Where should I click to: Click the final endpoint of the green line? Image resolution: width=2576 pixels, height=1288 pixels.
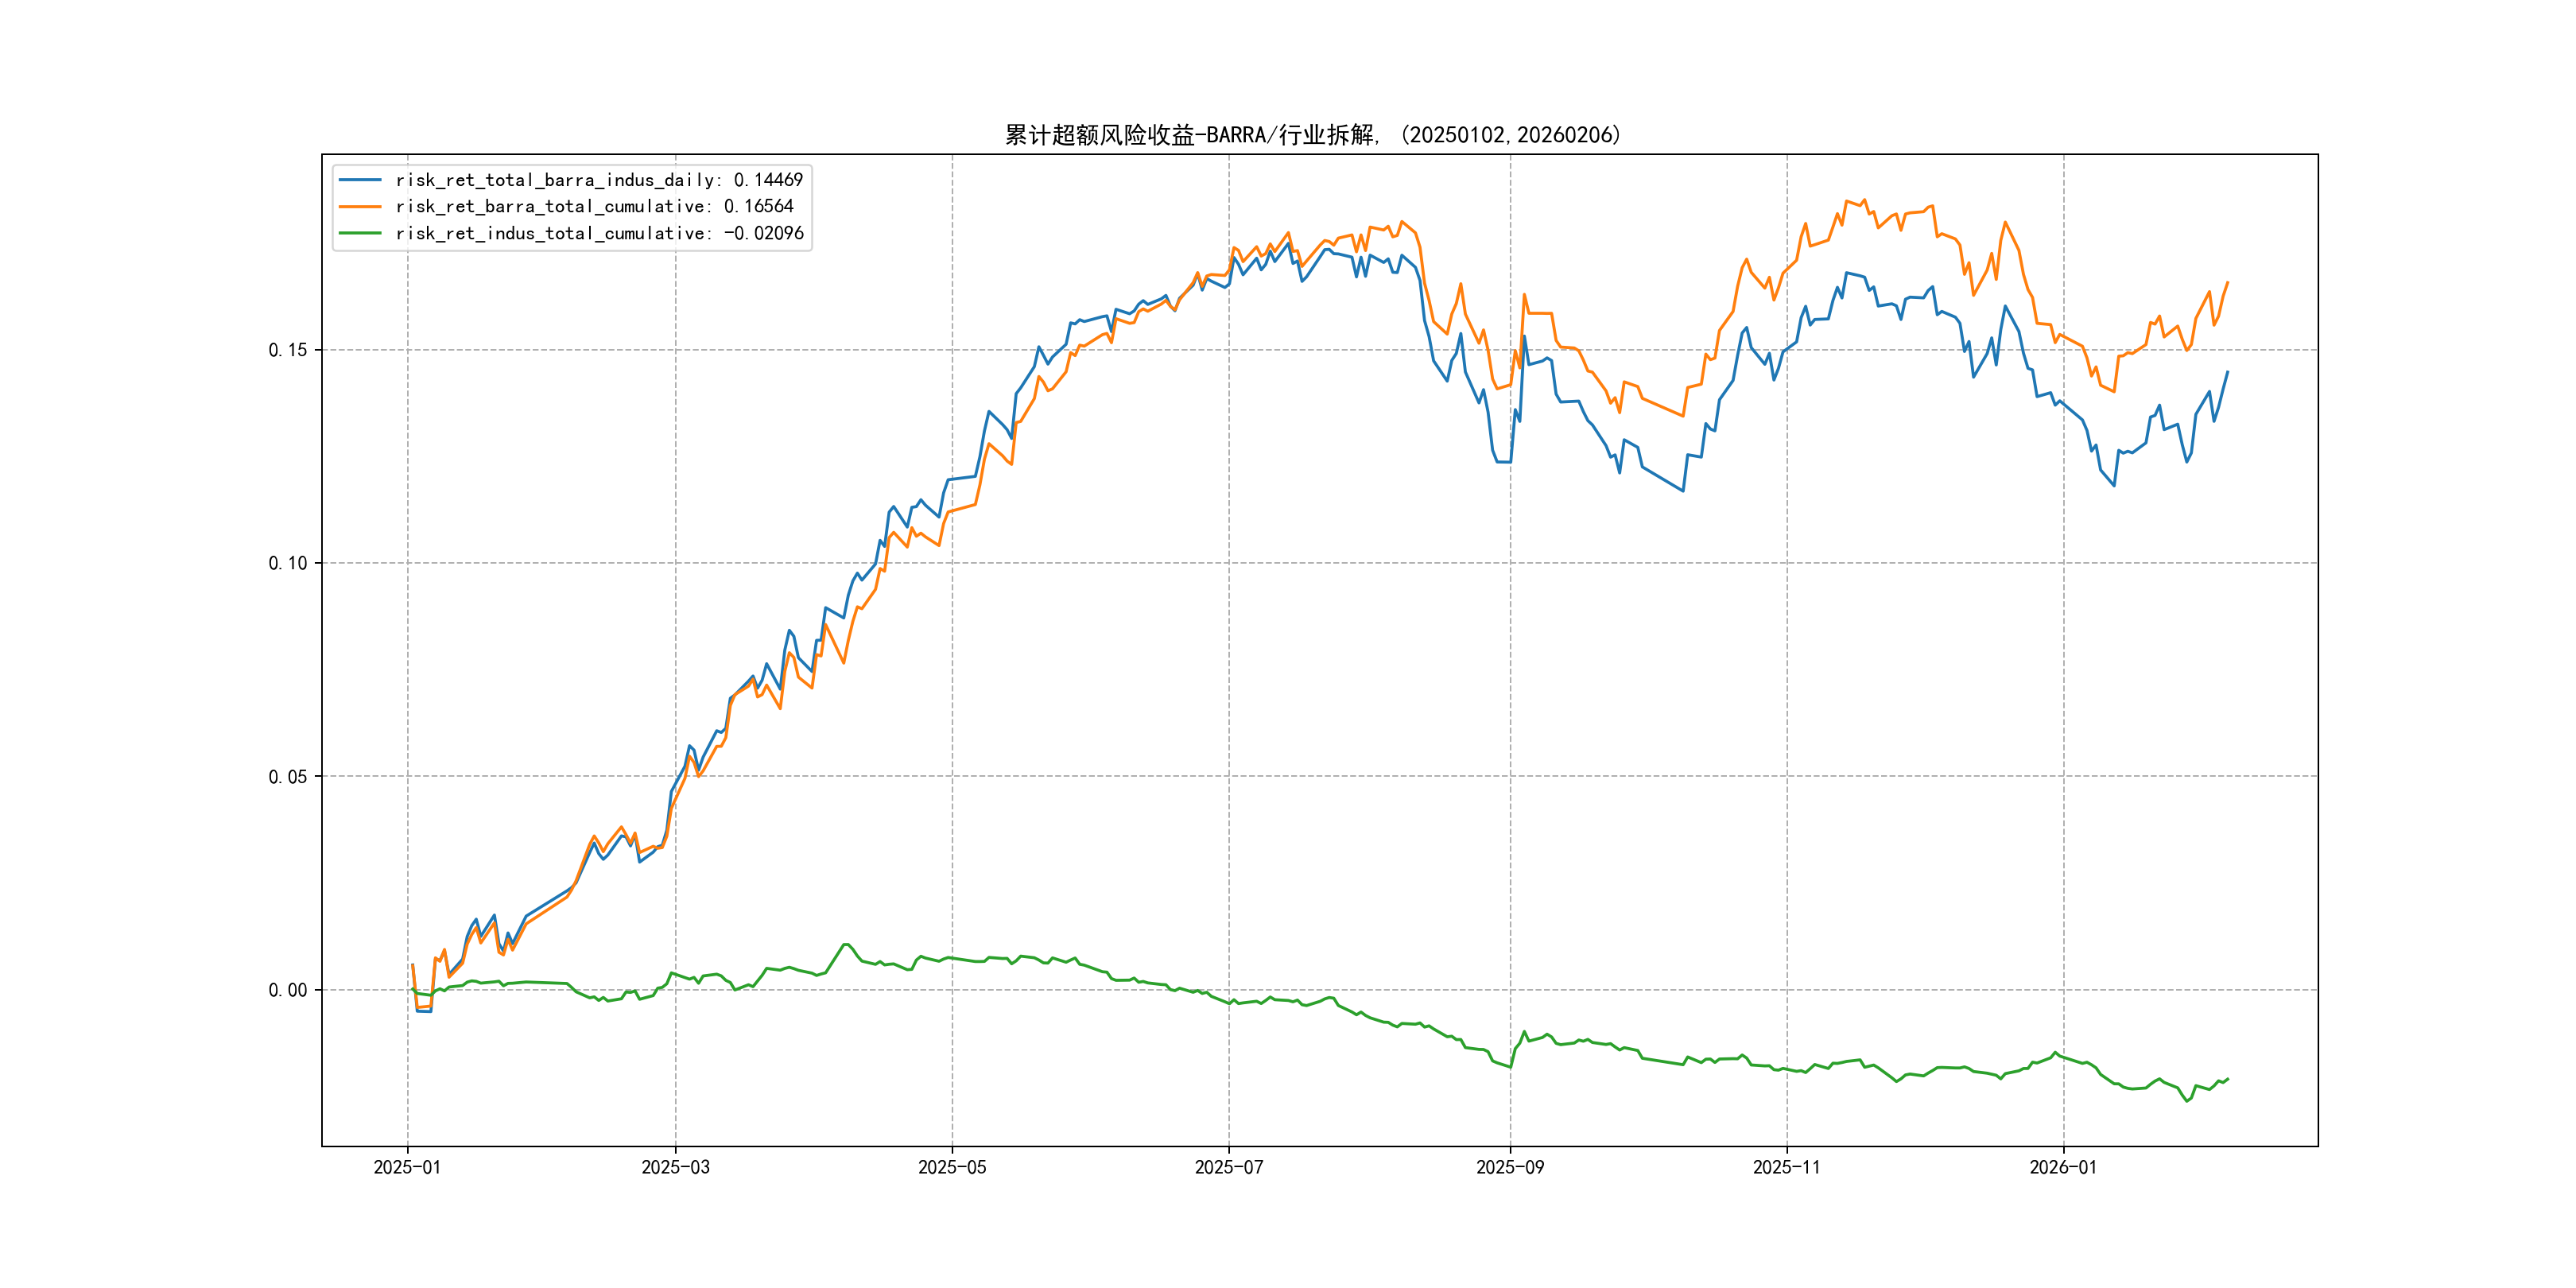pyautogui.click(x=2228, y=1079)
